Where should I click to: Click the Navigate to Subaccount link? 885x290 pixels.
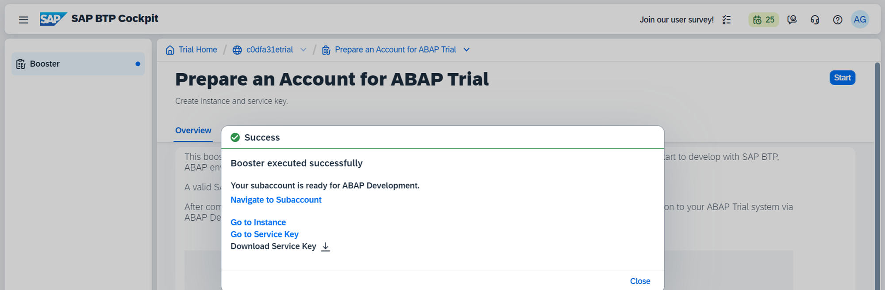click(x=276, y=200)
